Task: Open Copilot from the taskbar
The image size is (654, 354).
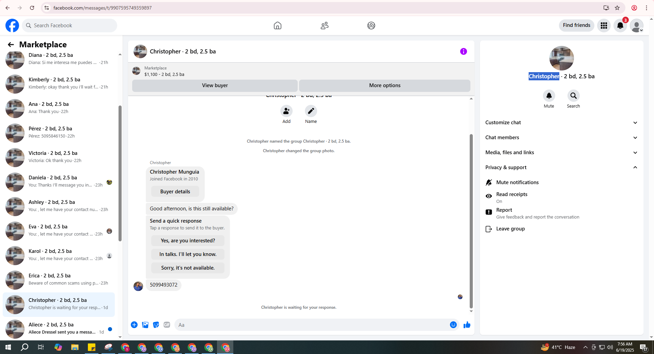Action: tap(58, 347)
